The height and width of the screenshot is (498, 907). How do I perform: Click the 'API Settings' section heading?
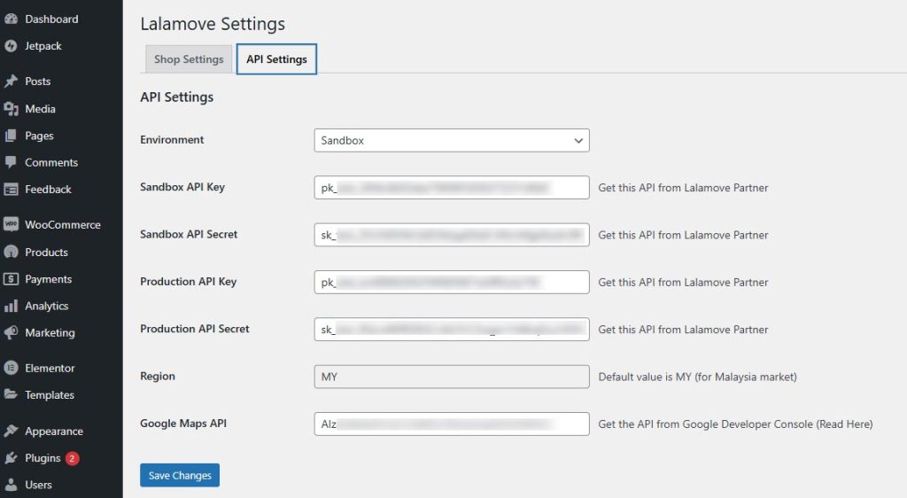(x=176, y=97)
